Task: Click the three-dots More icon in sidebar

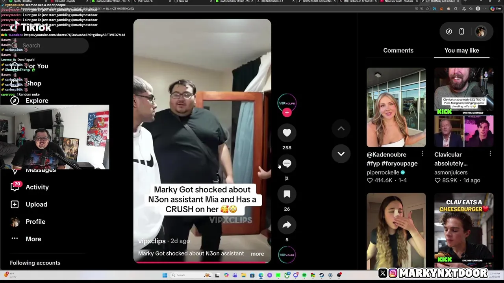Action: pyautogui.click(x=15, y=239)
